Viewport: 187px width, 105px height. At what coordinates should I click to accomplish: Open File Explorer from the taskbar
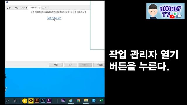[x=86, y=100]
